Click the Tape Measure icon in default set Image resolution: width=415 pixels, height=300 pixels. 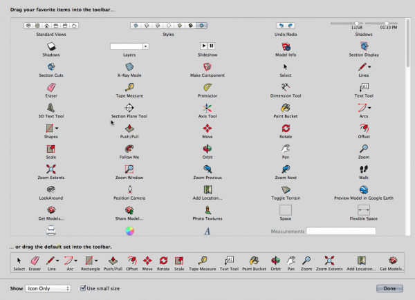coord(203,261)
